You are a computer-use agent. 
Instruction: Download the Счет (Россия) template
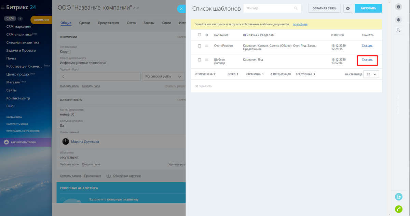point(367,46)
